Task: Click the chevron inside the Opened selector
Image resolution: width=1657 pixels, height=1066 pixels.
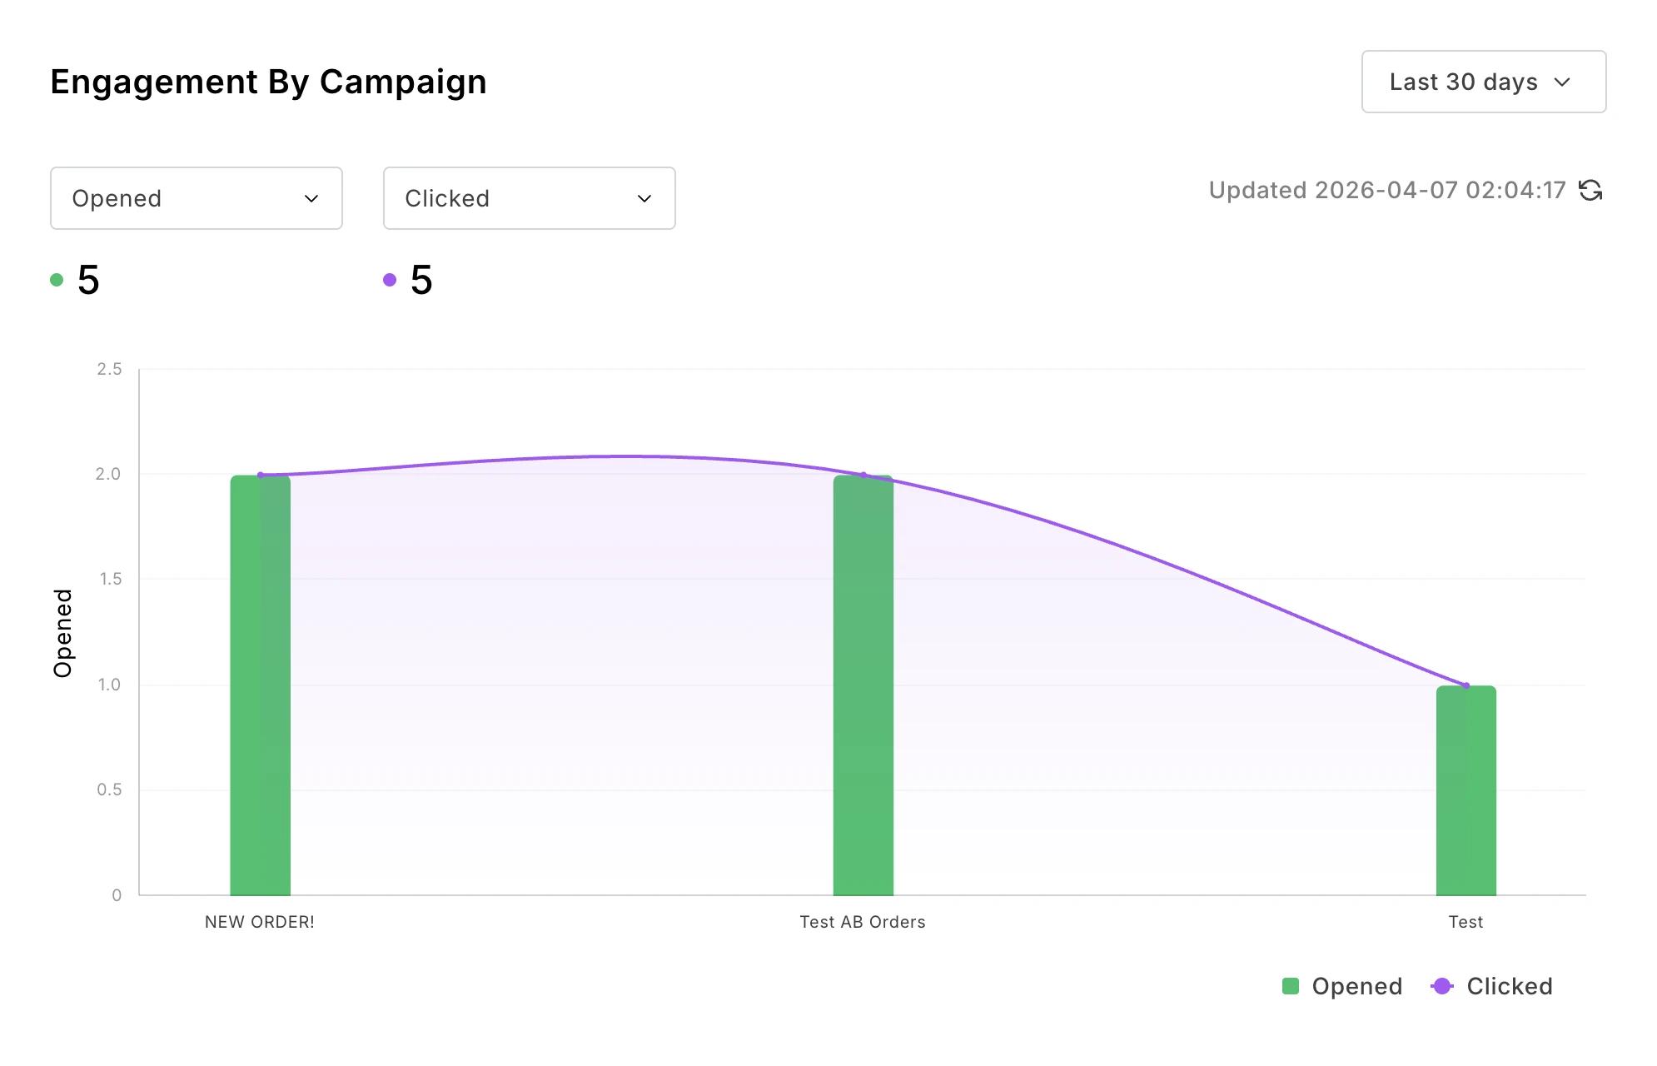Action: 311,198
